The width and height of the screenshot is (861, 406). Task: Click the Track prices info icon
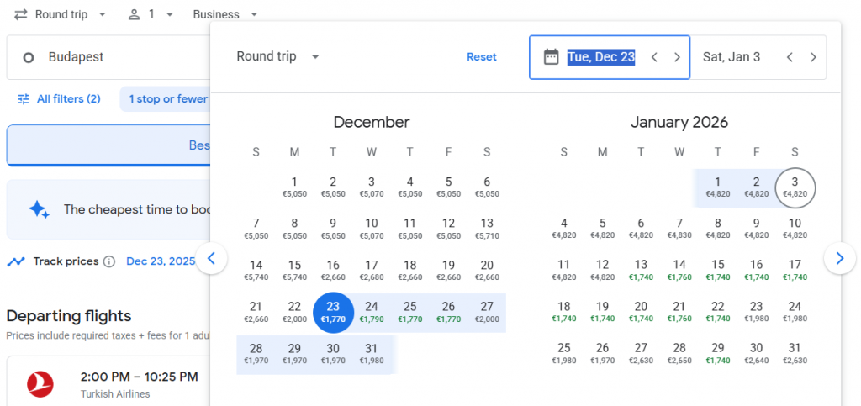(109, 261)
